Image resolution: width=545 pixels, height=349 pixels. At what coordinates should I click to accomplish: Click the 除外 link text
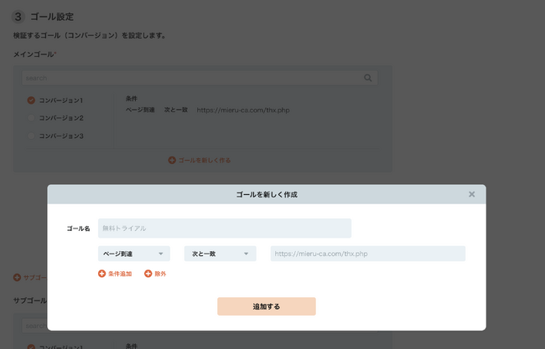pyautogui.click(x=160, y=274)
